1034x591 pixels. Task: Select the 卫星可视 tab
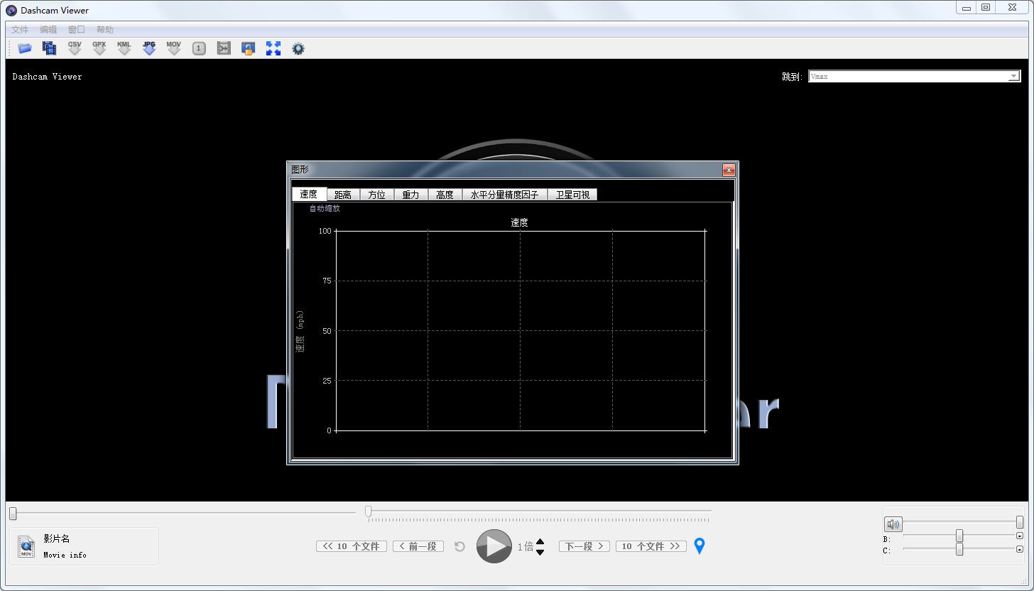click(x=572, y=195)
